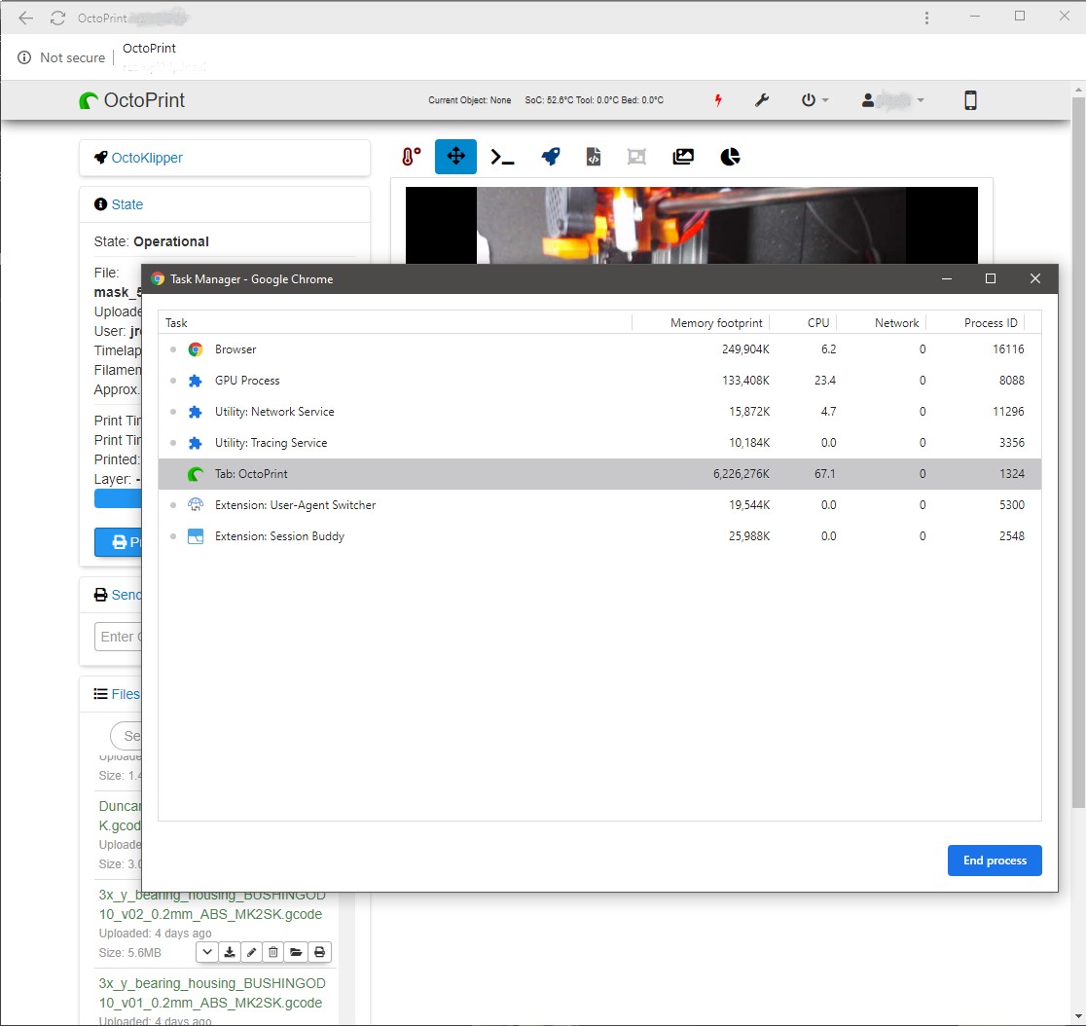This screenshot has width=1086, height=1026.
Task: Click the red lightning bolt navbar icon
Action: tap(718, 100)
